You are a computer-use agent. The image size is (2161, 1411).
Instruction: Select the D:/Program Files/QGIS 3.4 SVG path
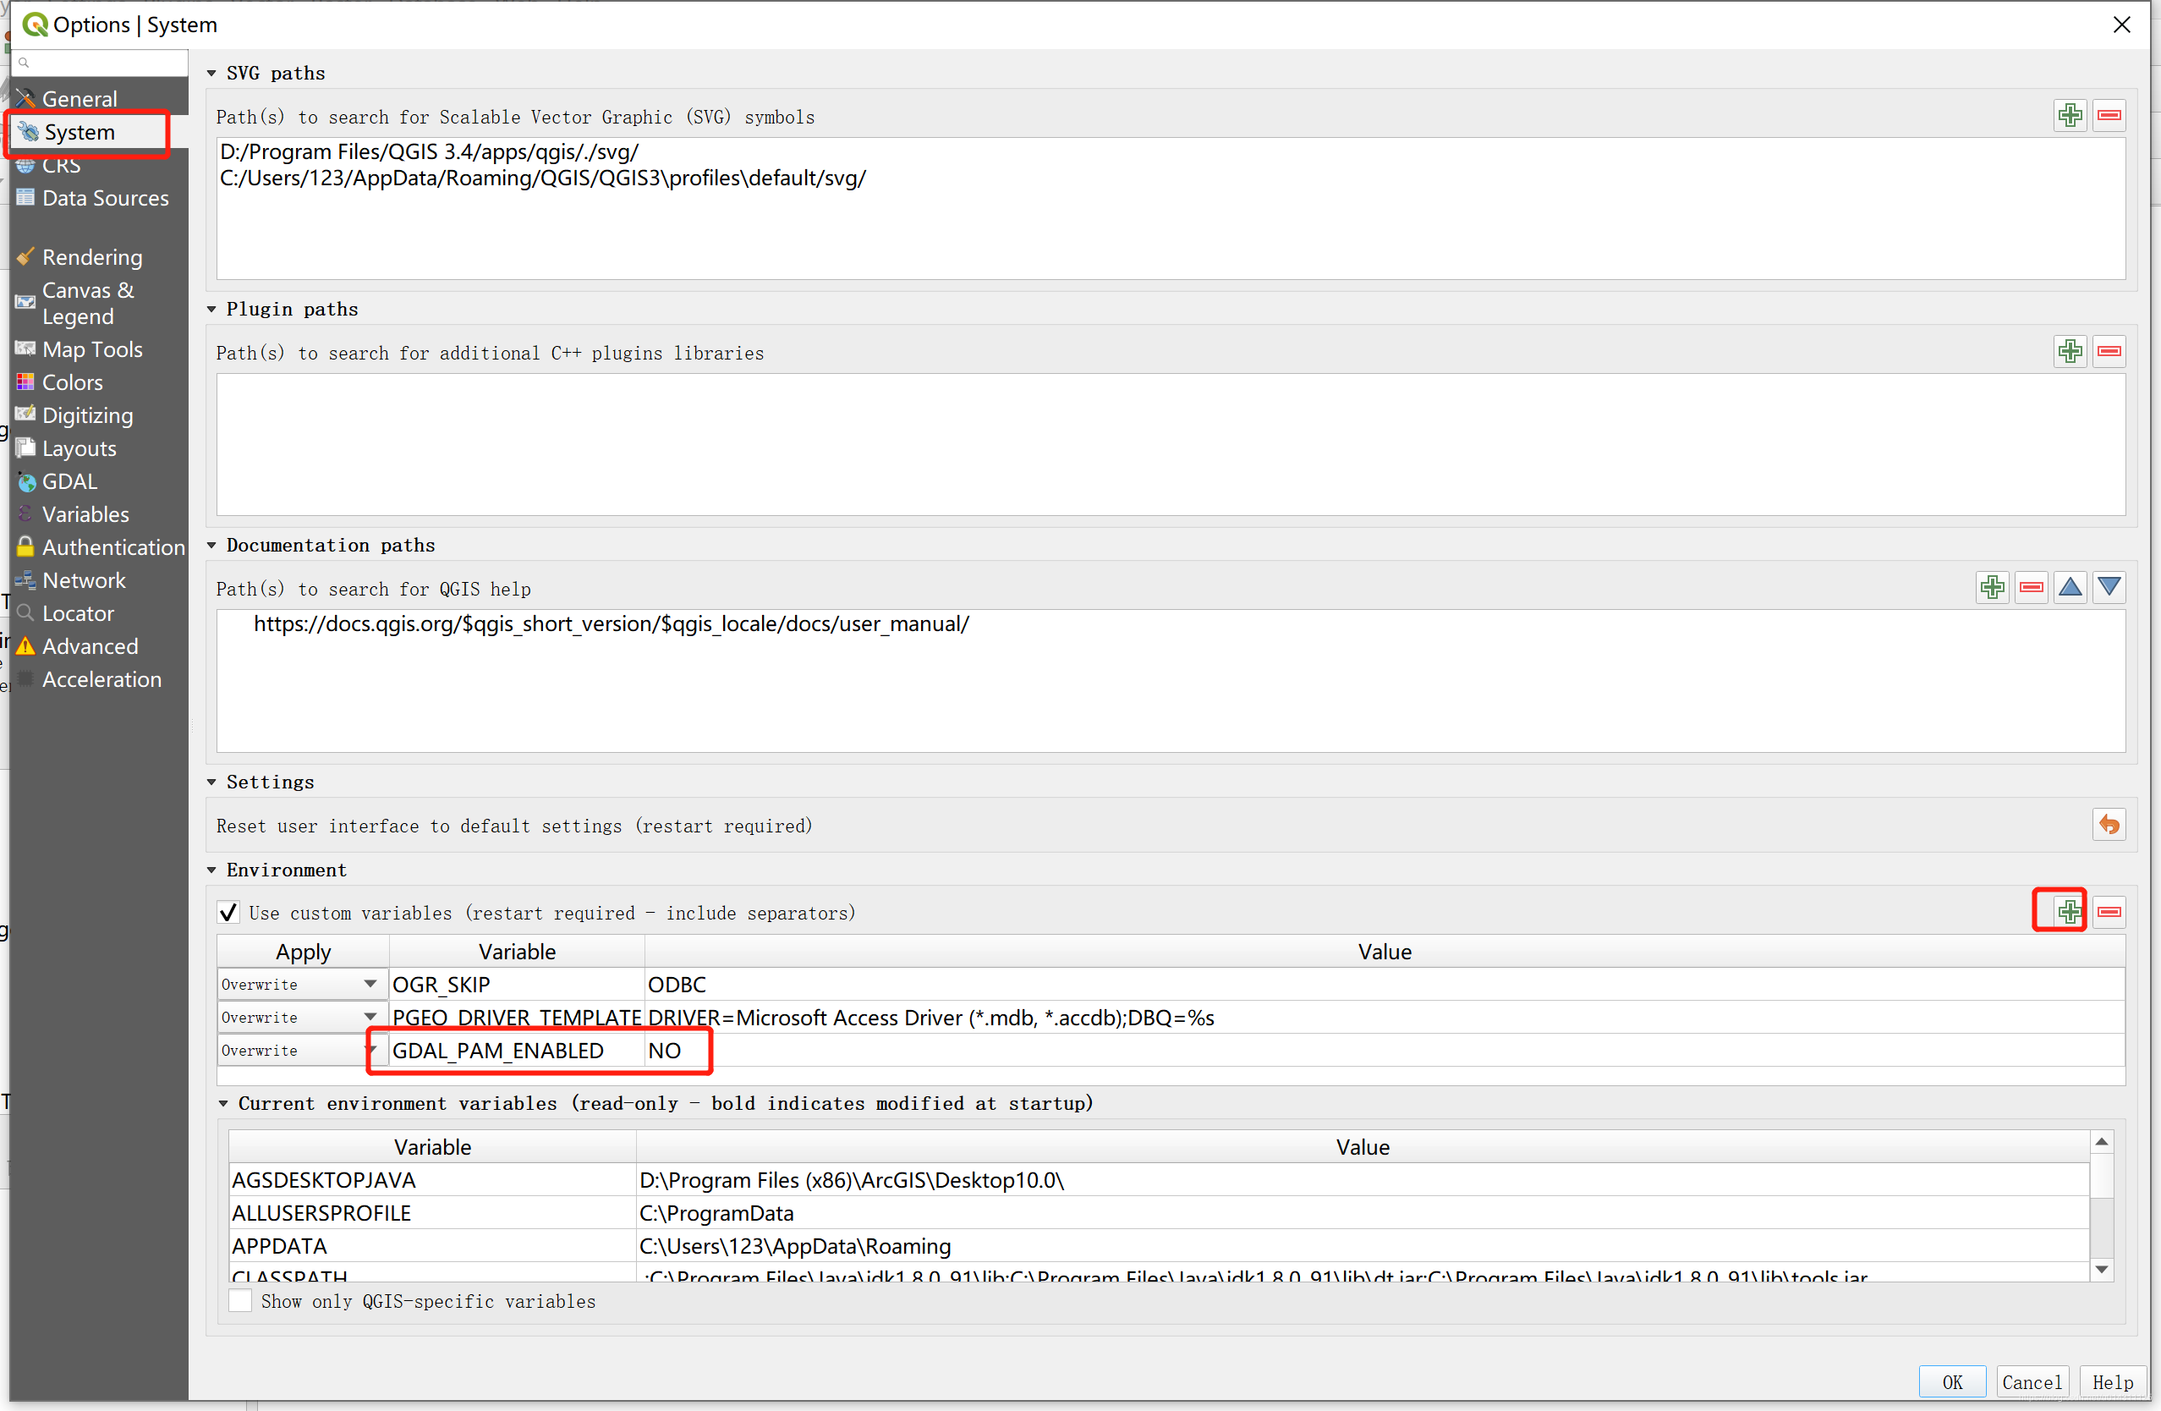tap(430, 151)
